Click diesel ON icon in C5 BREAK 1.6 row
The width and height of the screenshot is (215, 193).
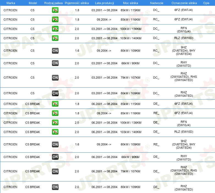point(55,145)
